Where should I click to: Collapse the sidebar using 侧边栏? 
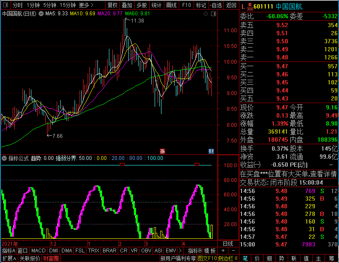[228, 258]
